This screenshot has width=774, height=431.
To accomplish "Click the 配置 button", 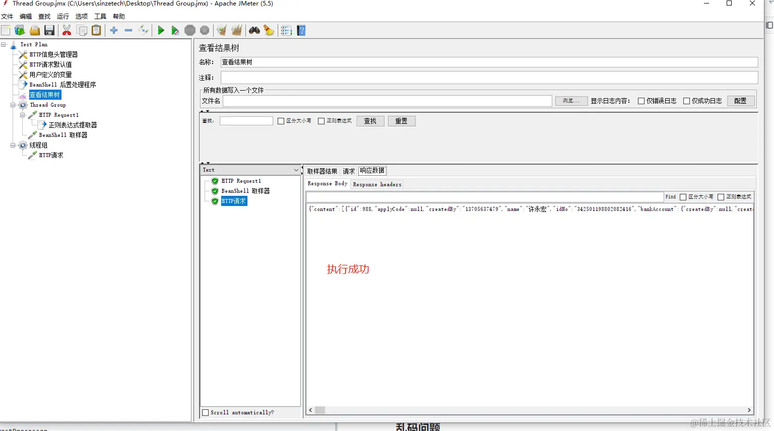I will 741,101.
